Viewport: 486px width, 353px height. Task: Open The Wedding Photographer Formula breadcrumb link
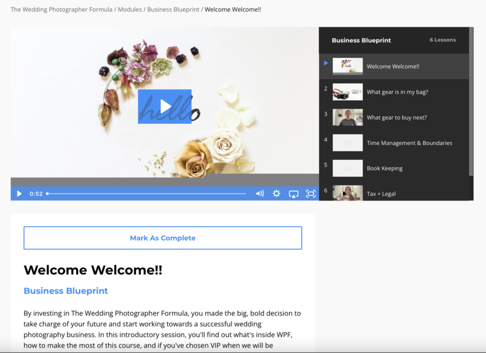[x=61, y=10]
